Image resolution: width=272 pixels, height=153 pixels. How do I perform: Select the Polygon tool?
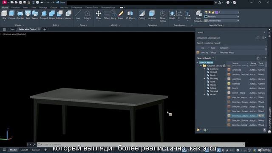pos(87,15)
